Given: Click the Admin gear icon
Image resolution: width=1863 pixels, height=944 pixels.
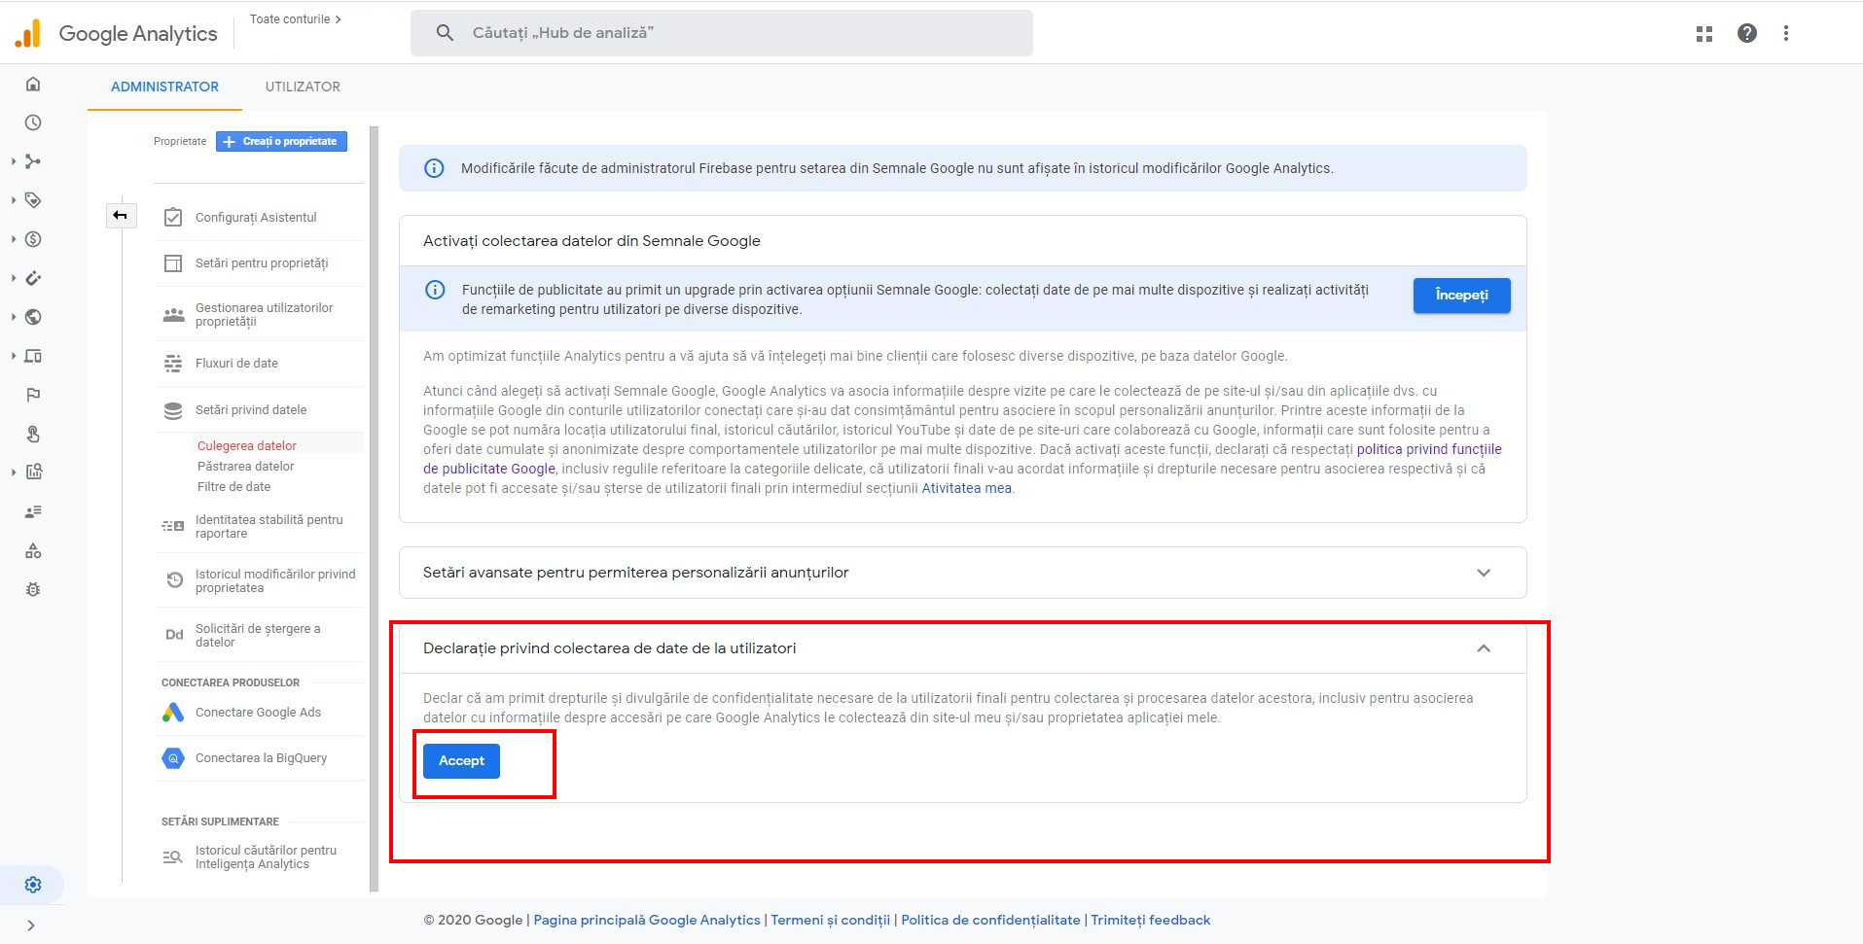Looking at the screenshot, I should pos(33,885).
